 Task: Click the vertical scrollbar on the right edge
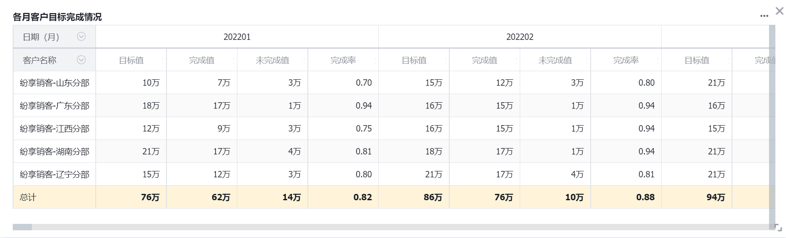[x=772, y=127]
